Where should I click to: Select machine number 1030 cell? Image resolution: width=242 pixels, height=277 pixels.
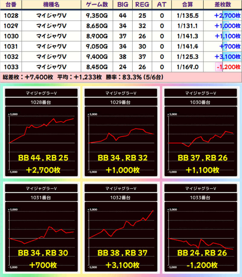click(11, 36)
